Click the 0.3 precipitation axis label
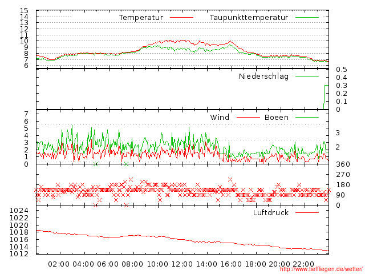 coord(342,86)
